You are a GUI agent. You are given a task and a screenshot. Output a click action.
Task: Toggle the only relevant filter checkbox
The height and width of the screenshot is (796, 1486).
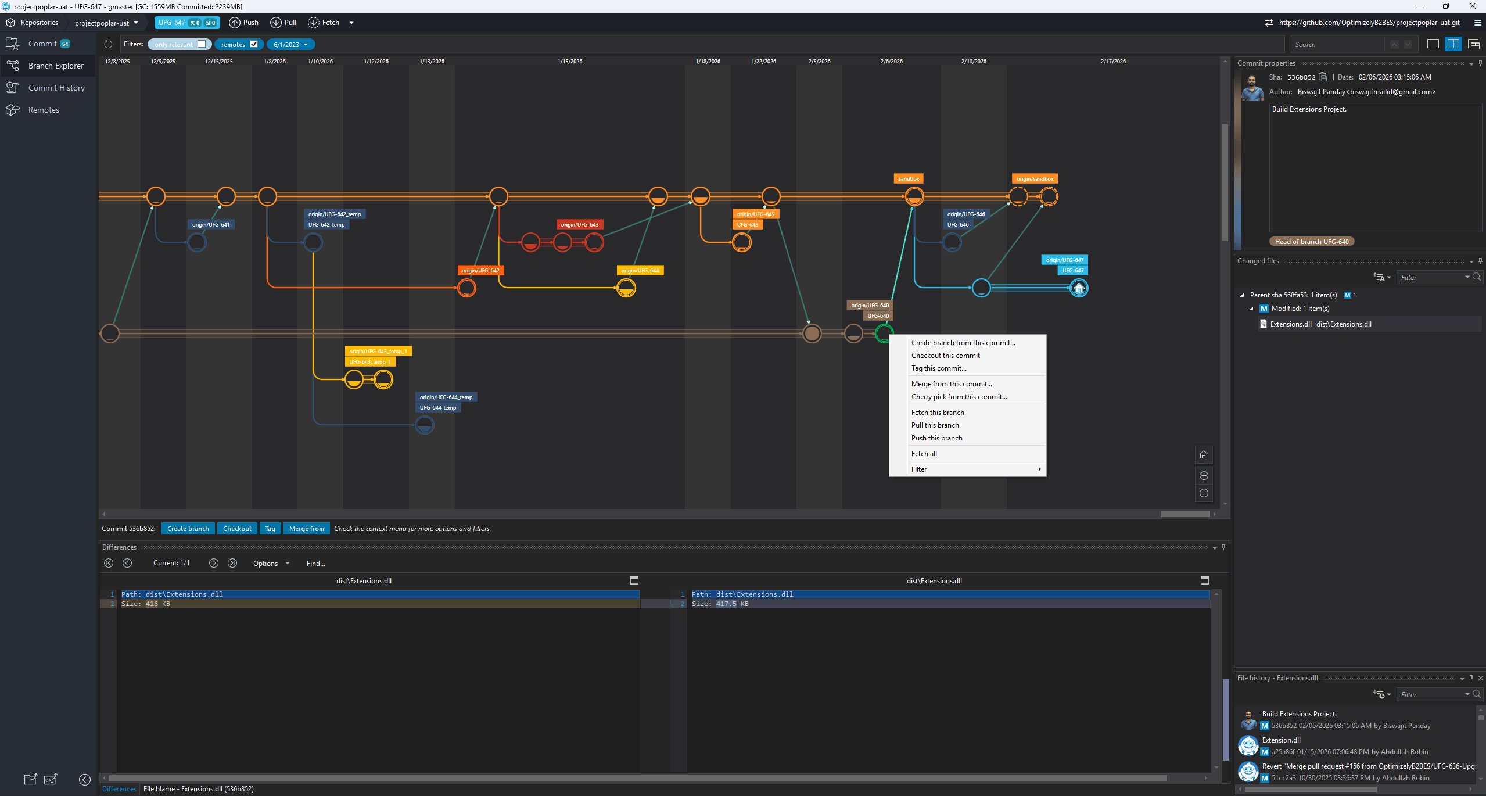click(x=202, y=44)
